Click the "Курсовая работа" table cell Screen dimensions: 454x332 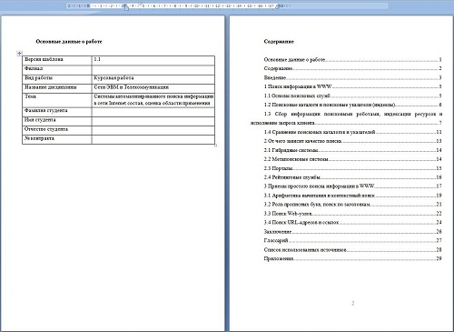click(153, 79)
